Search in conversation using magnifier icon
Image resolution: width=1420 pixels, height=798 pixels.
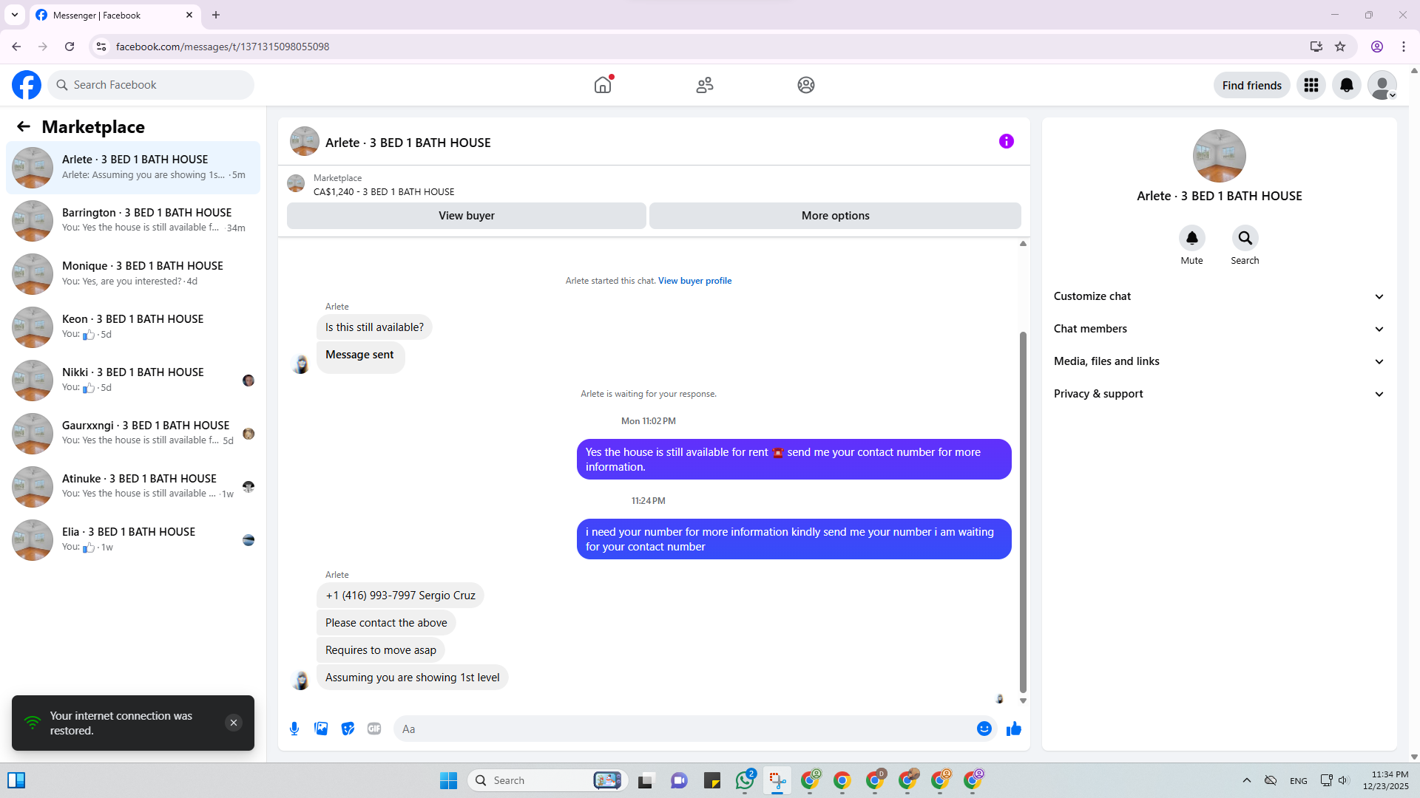1245,238
